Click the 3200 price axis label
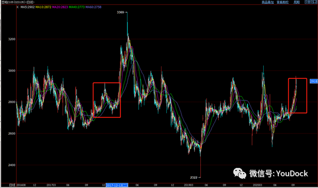This screenshot has width=318, height=188. click(11, 39)
